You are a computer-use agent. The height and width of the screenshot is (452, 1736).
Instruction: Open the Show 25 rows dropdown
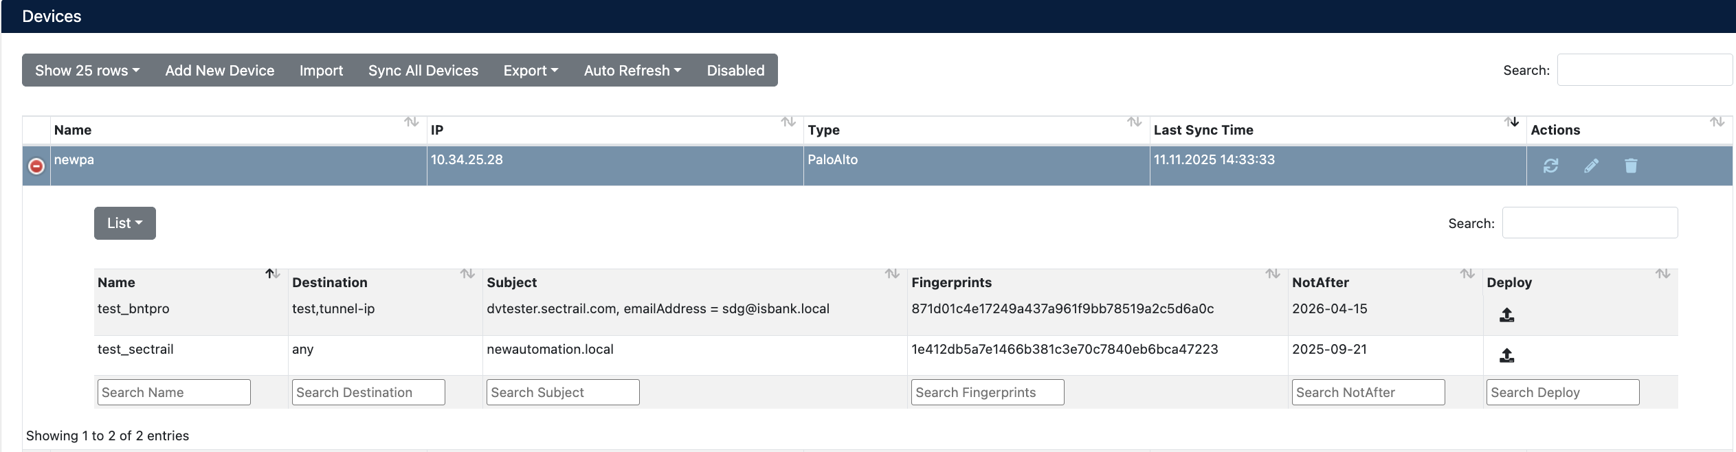click(x=87, y=70)
